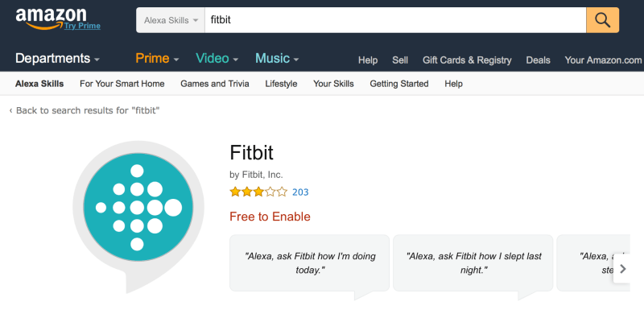Open the Alexa Skills search category dropdown
The height and width of the screenshot is (314, 644).
171,20
